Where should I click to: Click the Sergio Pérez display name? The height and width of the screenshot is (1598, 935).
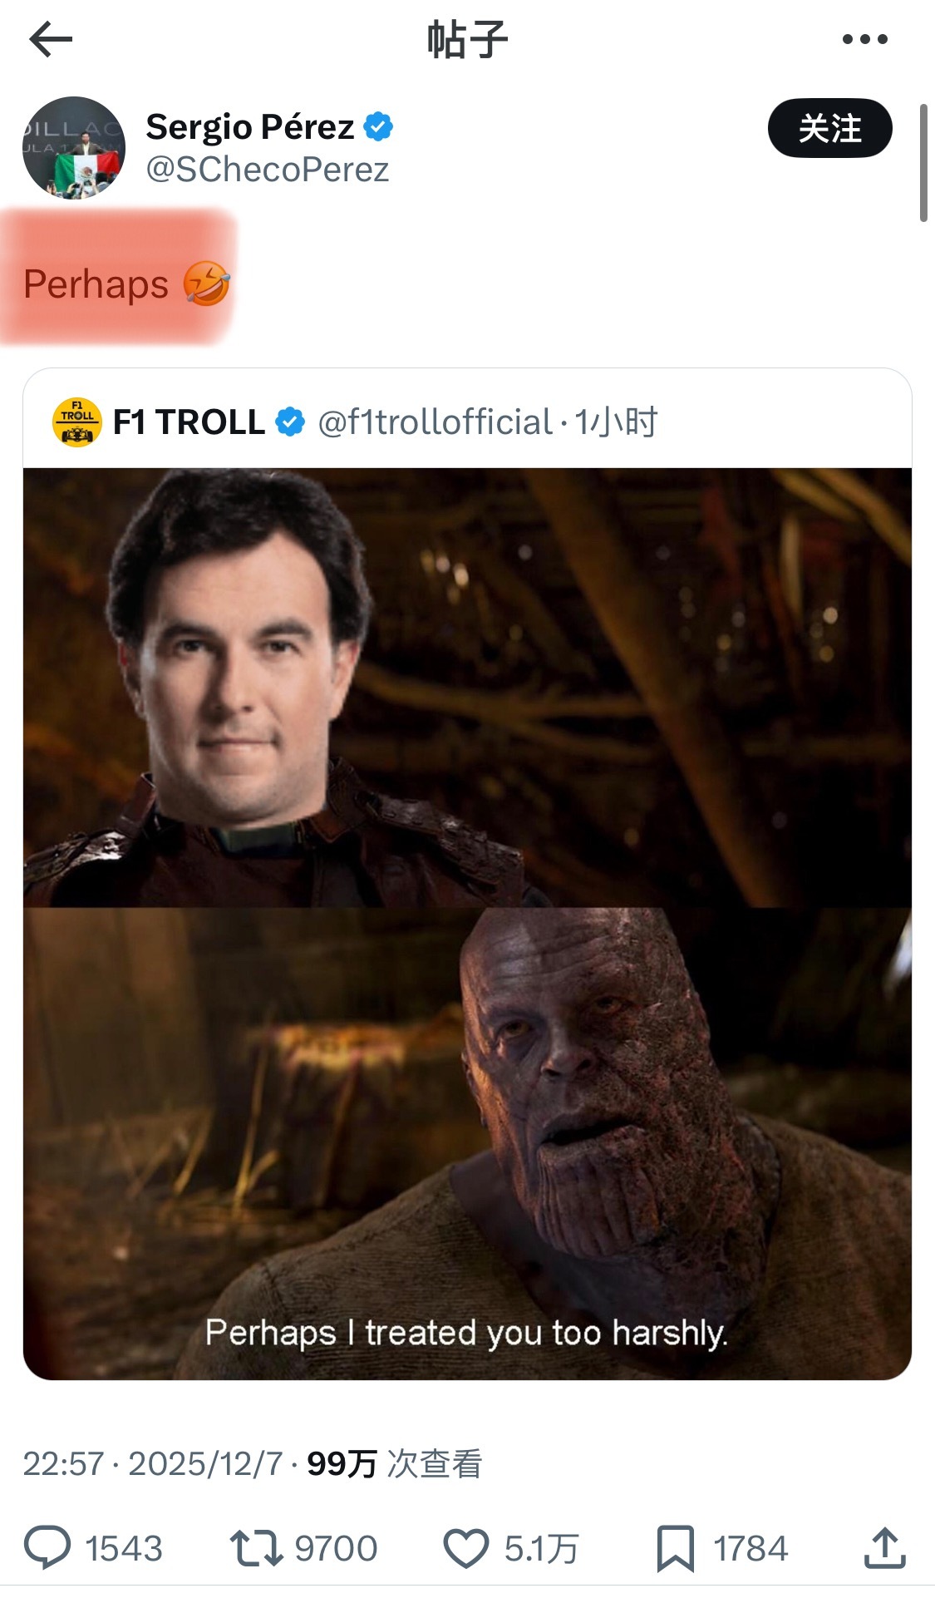click(x=250, y=127)
